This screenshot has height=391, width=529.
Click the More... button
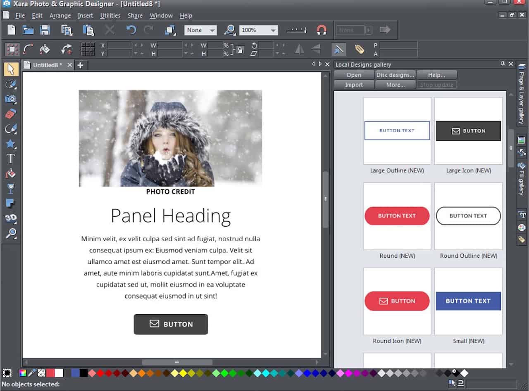click(395, 85)
